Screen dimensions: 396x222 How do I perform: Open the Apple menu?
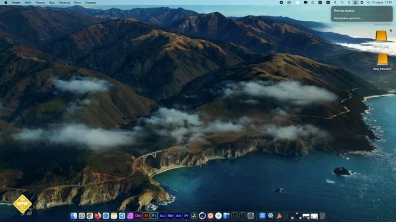(6, 2)
